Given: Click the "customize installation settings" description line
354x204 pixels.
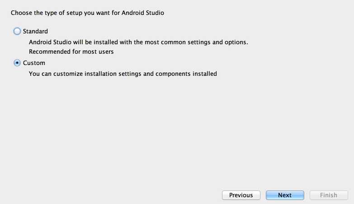Looking at the screenshot, I should [123, 74].
